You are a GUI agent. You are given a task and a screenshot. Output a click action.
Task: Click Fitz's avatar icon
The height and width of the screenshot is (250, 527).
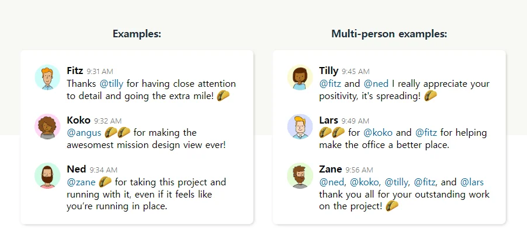pos(47,78)
